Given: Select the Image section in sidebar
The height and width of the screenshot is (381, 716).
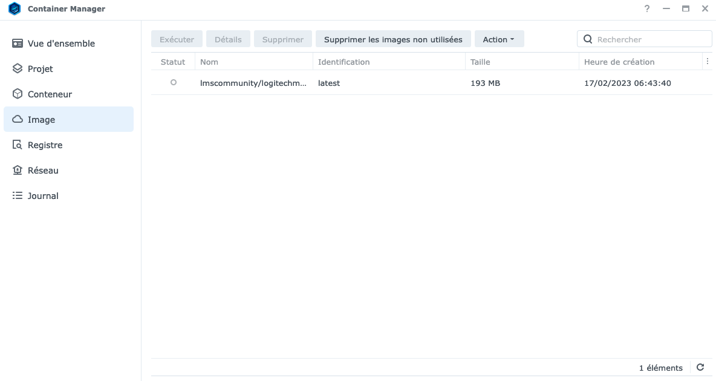Looking at the screenshot, I should pyautogui.click(x=41, y=120).
